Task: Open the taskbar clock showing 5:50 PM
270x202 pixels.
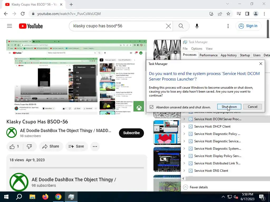Action: click(x=247, y=197)
